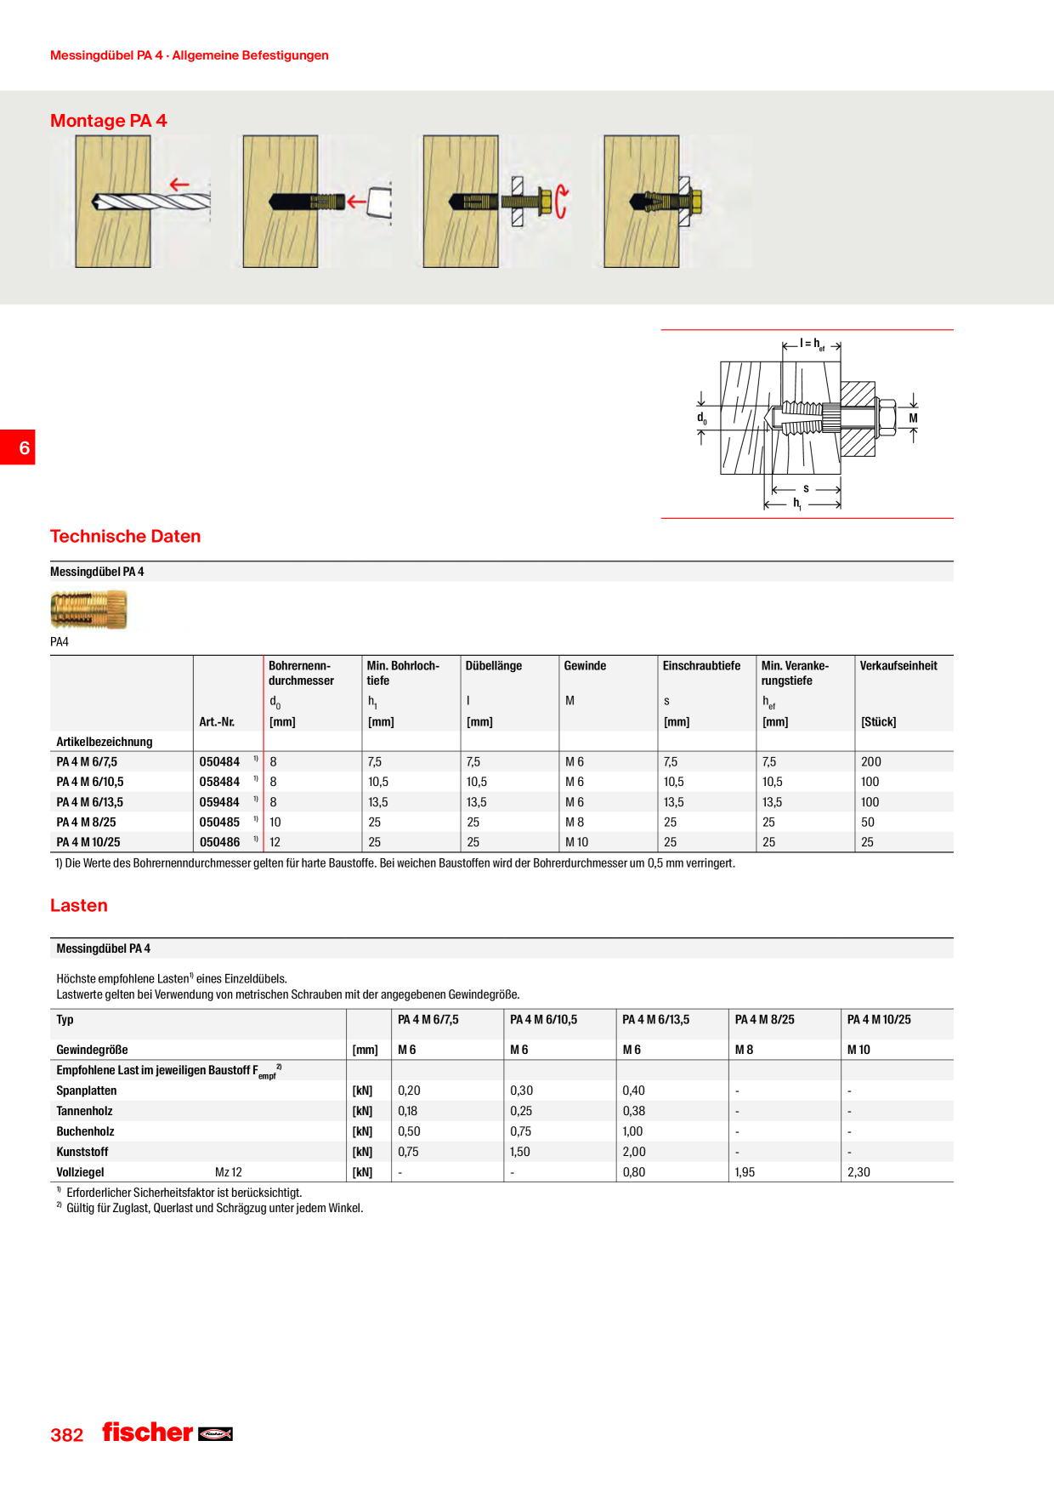
Task: Click footnote 'Erforderlicher Sicherheitsfaktor ist berücksichtigt'
Action: click(179, 1193)
